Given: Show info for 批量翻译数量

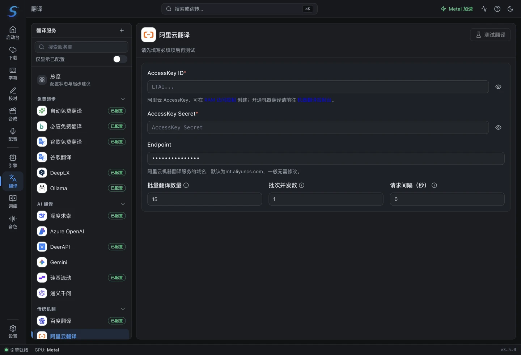Looking at the screenshot, I should click(186, 185).
